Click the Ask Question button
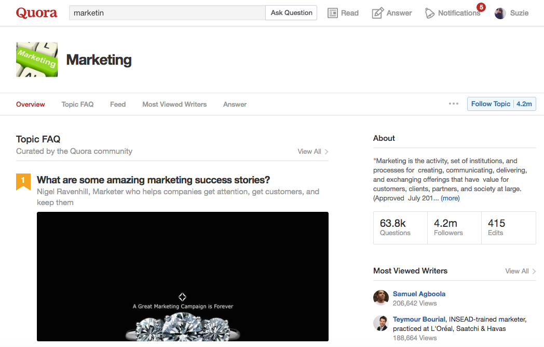 [x=291, y=13]
